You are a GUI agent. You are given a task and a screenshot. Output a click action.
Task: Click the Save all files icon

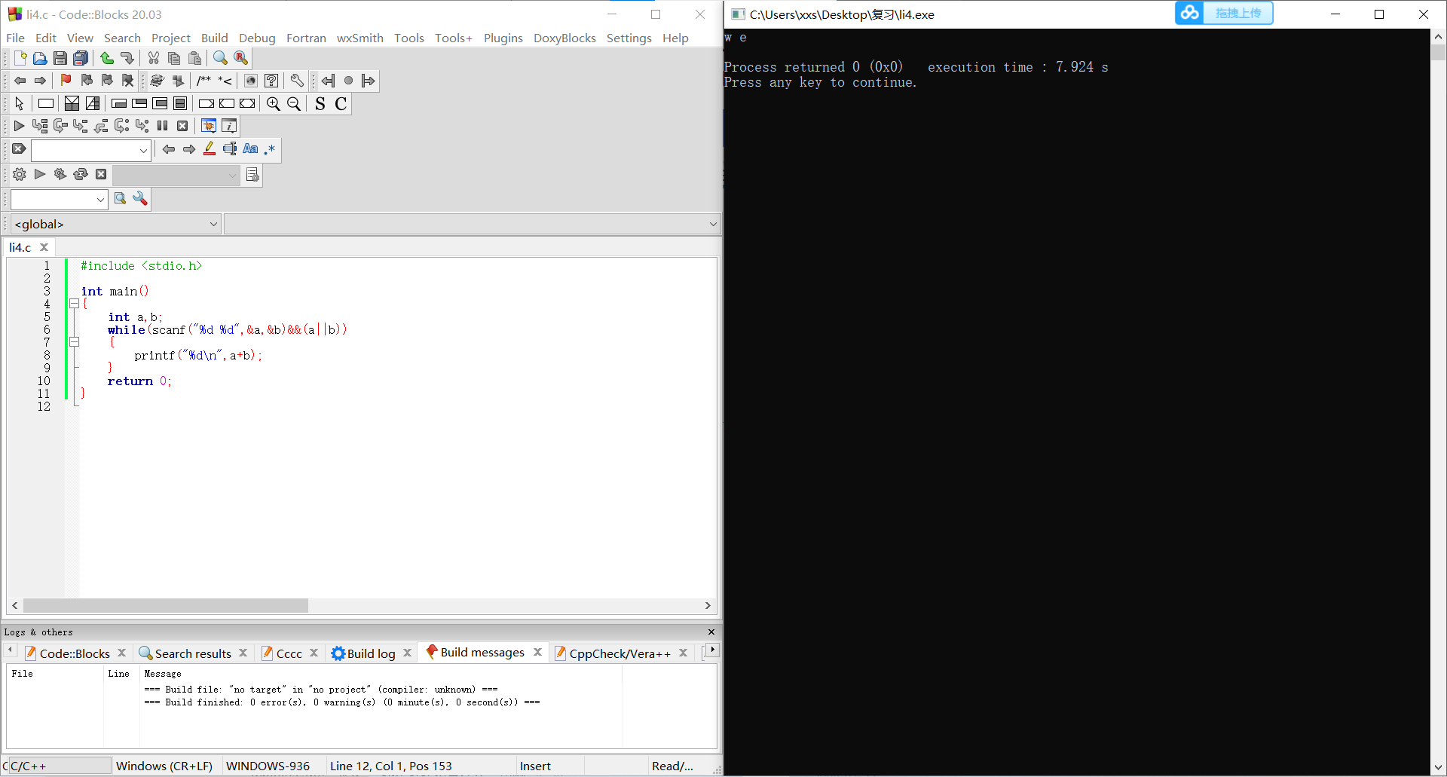click(x=81, y=58)
